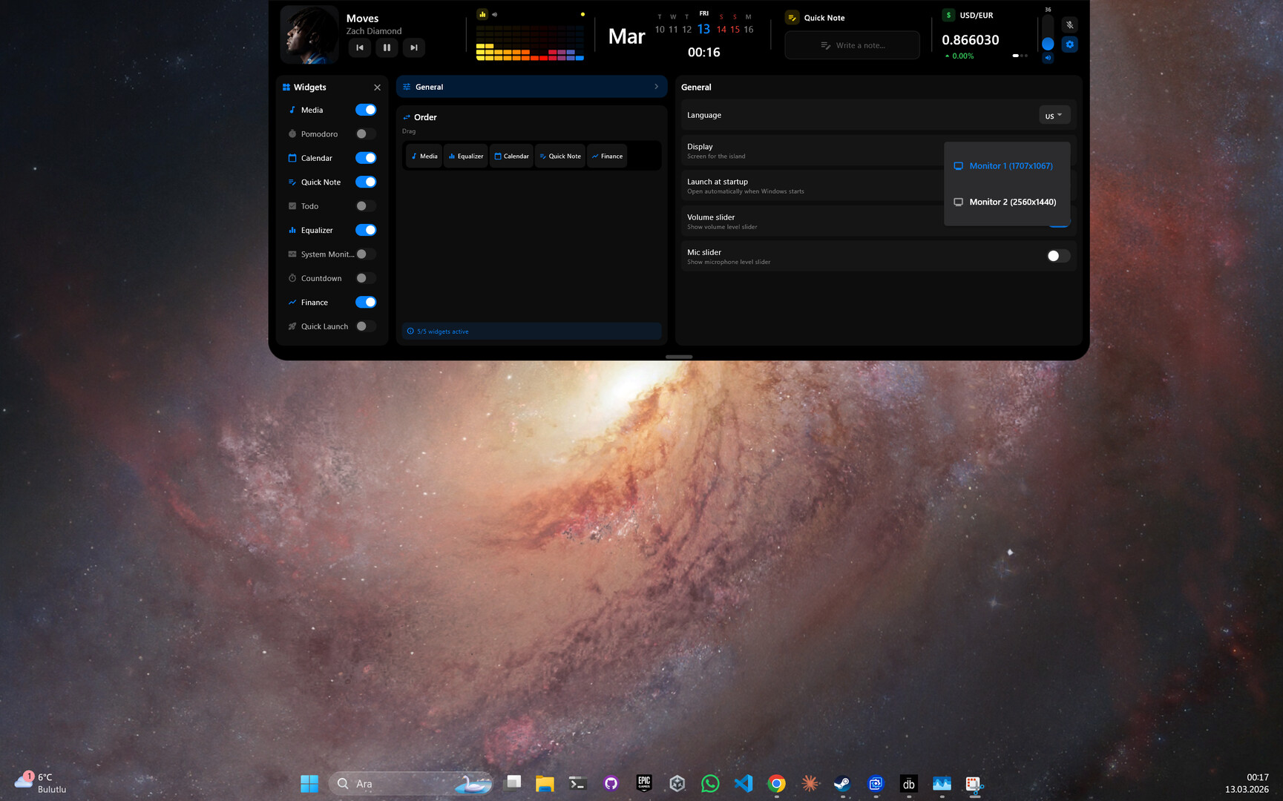Expand the General section chevron
Screen dimensions: 1283x801
[656, 87]
